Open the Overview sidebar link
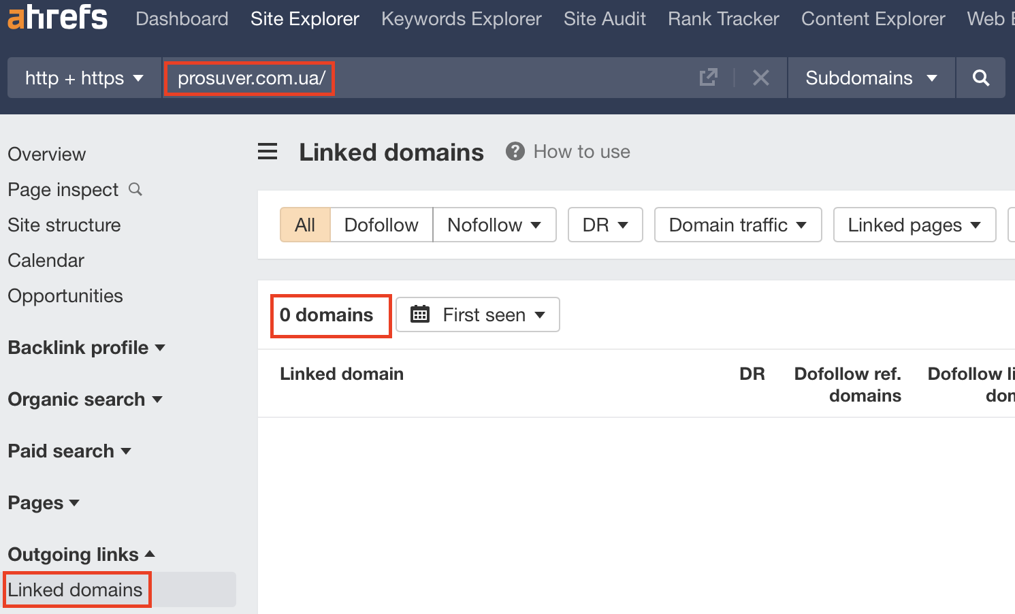 click(47, 155)
